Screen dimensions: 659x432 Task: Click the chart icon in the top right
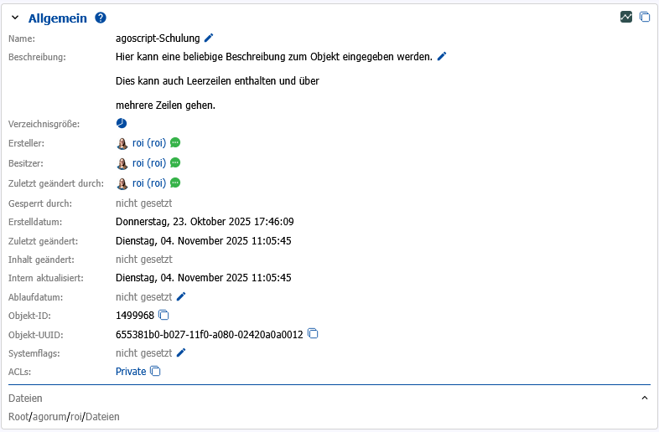[x=626, y=17]
